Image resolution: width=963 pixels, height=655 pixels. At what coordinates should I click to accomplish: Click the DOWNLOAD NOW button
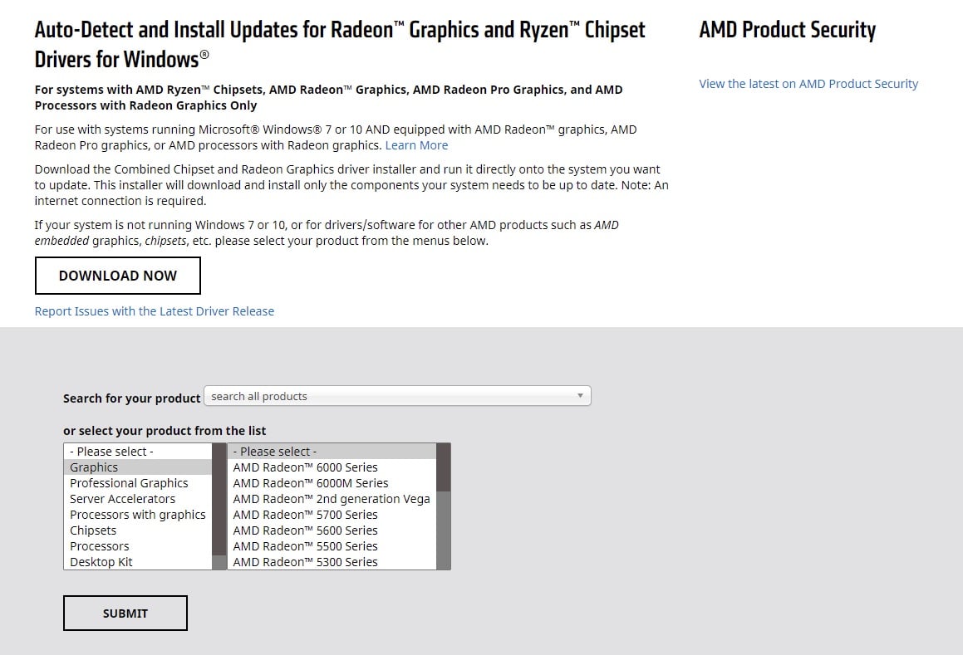[x=117, y=276]
